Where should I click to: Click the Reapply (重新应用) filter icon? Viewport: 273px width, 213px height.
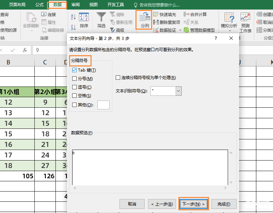112,22
